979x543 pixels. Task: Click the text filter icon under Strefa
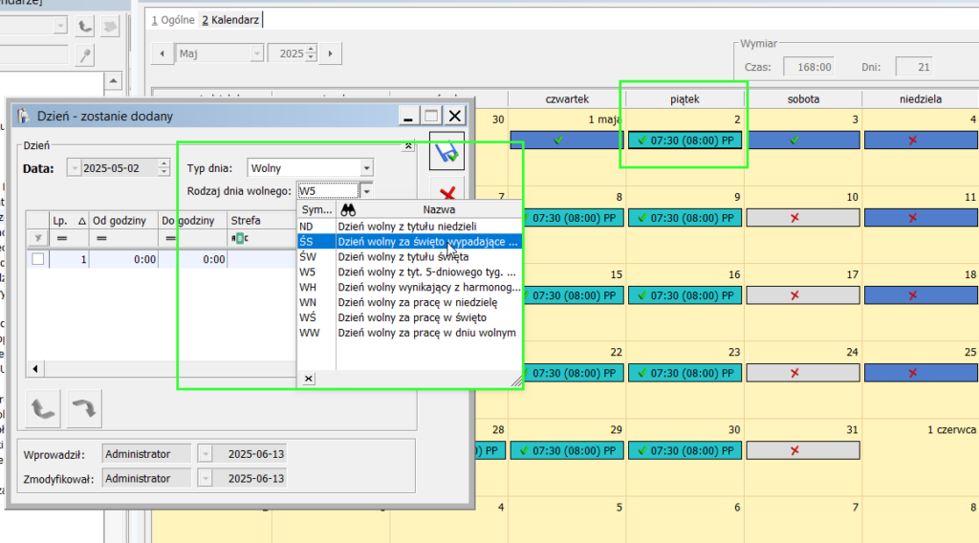(x=240, y=238)
